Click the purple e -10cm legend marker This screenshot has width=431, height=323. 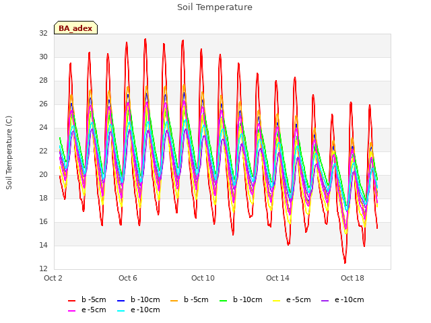[x=325, y=301]
